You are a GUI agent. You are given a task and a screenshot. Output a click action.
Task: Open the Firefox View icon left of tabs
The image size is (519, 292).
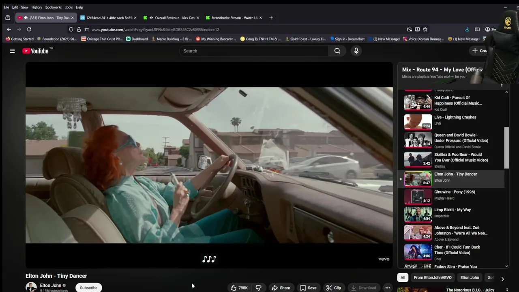coord(8,18)
